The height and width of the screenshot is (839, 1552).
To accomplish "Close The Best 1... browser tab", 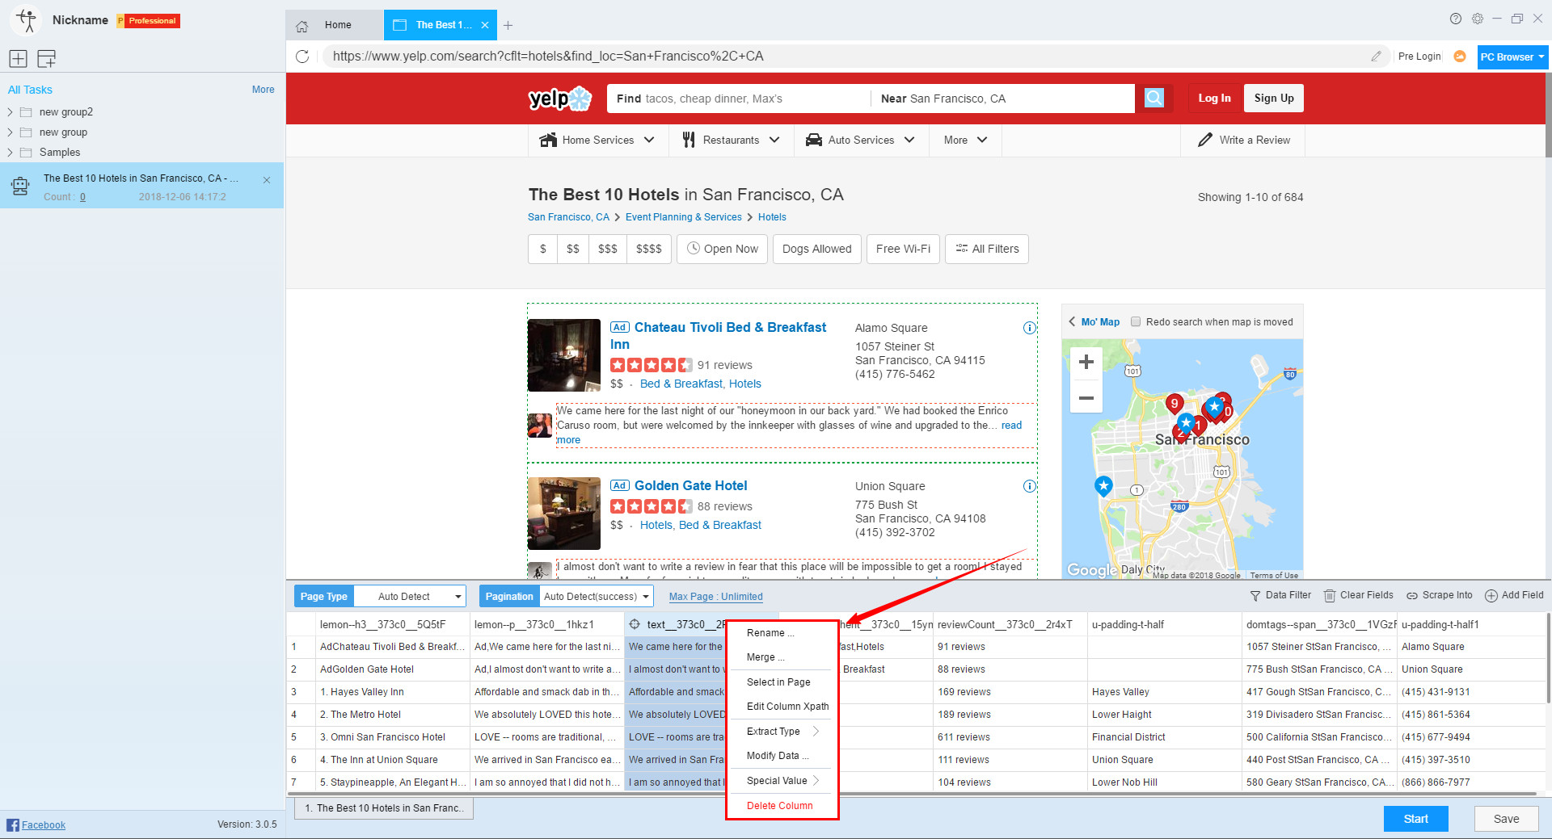I will pos(485,25).
